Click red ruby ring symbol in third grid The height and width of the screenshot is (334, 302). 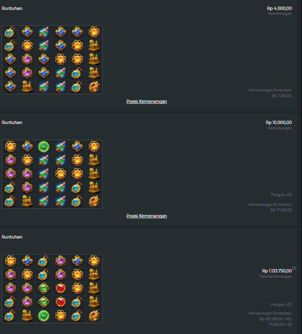[94, 316]
